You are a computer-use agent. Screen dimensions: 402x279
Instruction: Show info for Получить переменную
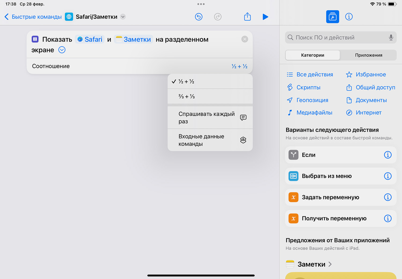(388, 218)
